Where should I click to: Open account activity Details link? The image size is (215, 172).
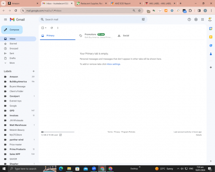(x=199, y=135)
